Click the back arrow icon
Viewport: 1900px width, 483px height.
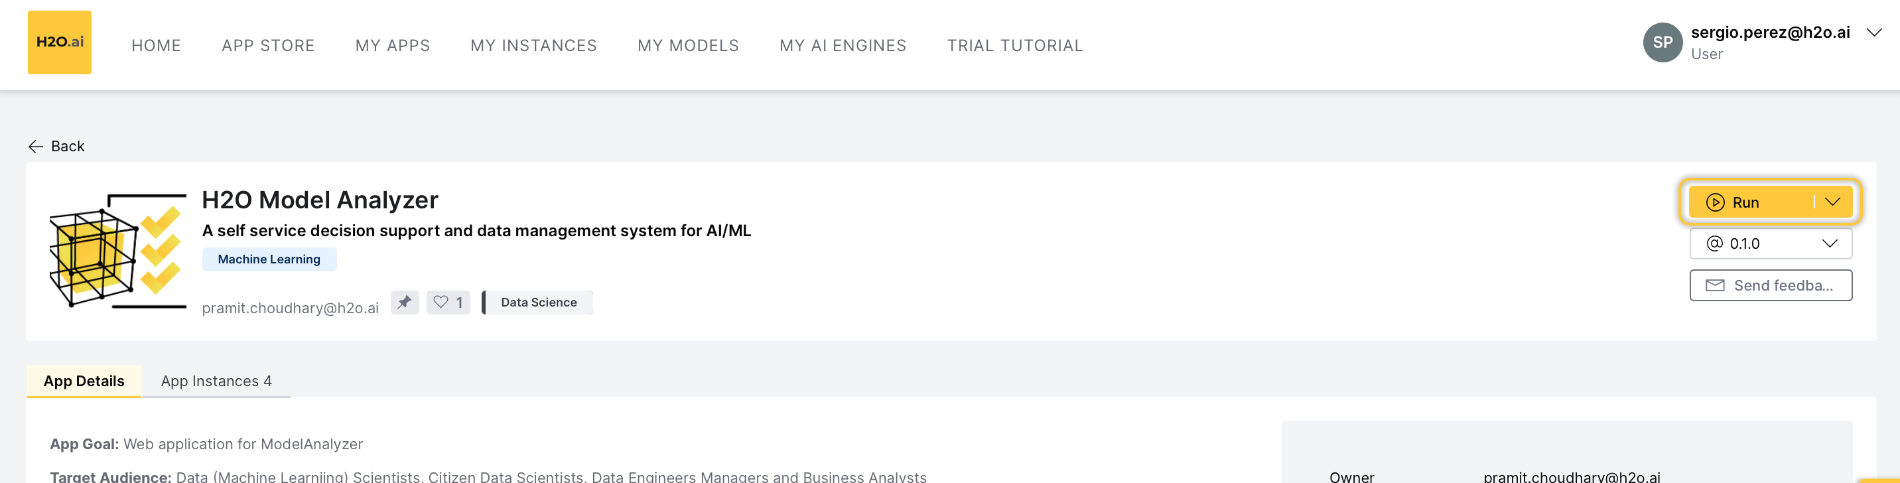click(35, 147)
